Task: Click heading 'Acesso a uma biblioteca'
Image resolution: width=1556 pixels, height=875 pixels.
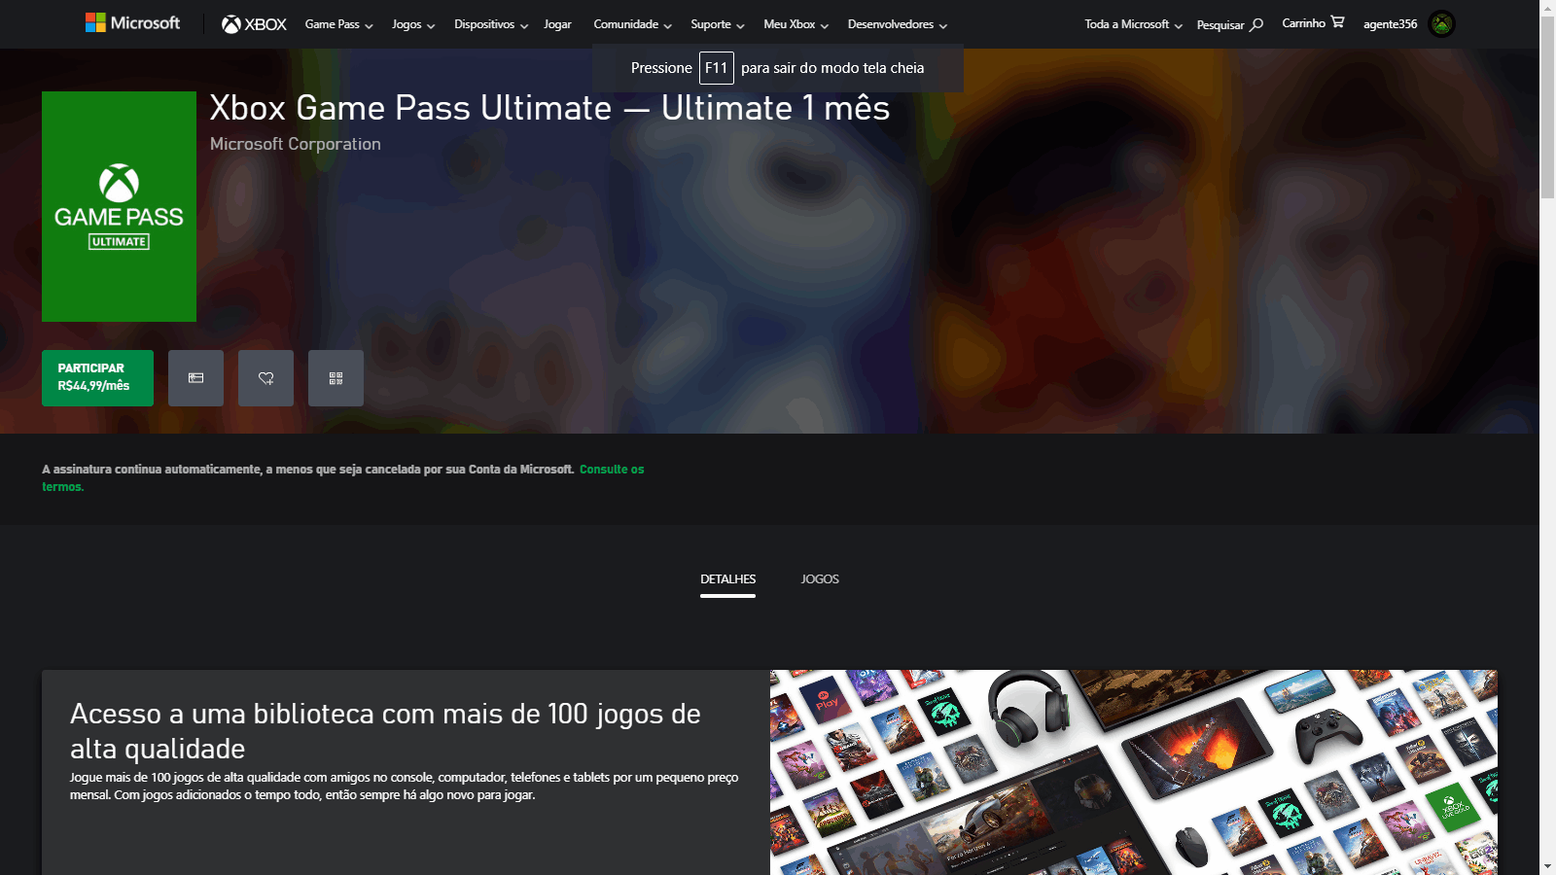Action: click(385, 731)
